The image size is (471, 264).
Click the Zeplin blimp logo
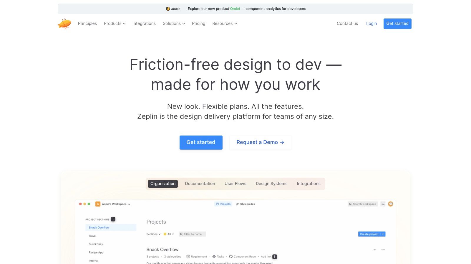[x=64, y=23]
